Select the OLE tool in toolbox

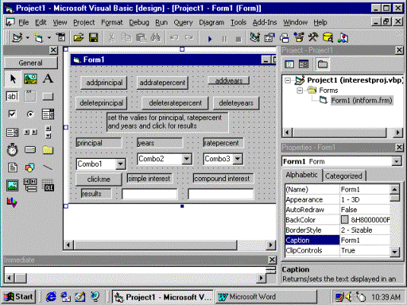tap(48, 186)
